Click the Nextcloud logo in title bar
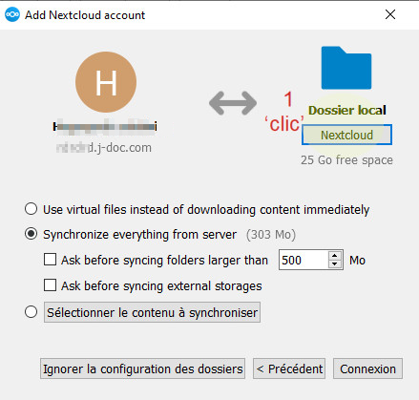This screenshot has width=419, height=400. coord(12,14)
